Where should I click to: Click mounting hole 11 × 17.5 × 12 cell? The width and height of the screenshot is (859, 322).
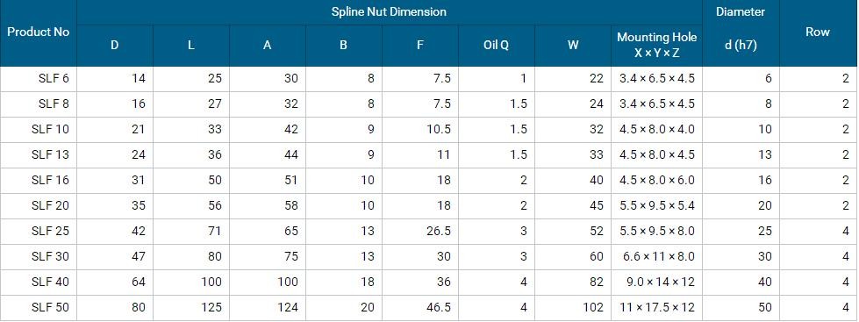(657, 307)
